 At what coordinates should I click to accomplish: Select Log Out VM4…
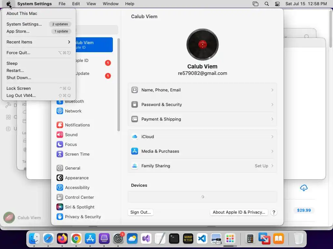coord(39,96)
